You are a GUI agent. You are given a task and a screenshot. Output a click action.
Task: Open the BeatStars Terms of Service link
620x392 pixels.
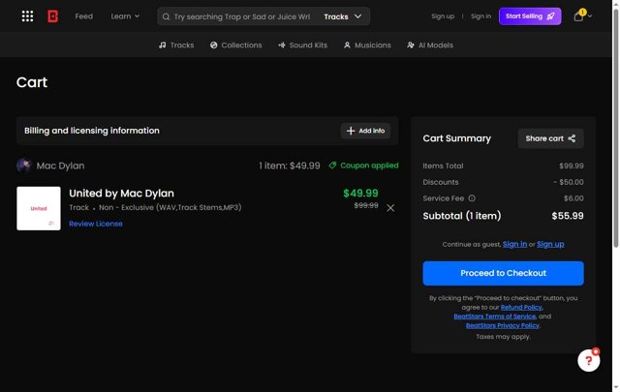point(495,317)
